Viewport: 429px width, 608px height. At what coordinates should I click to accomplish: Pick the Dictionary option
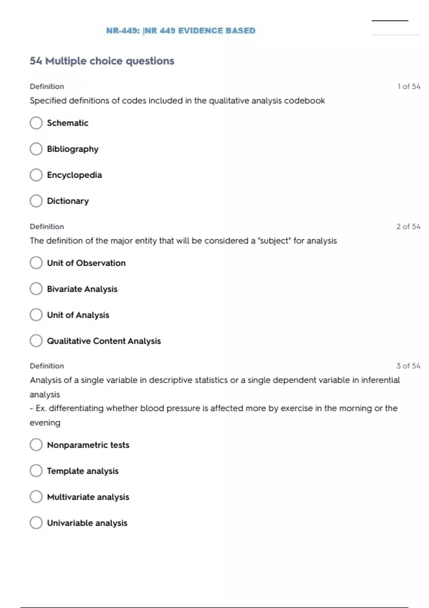pyautogui.click(x=36, y=201)
